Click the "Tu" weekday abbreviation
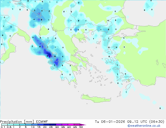The width and height of the screenshot is (166, 128). click(97, 122)
